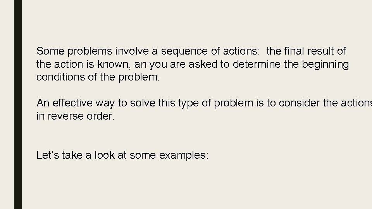Click the words "final result of"
Image resolution: width=372 pixels, height=209 pixels.
[315, 51]
